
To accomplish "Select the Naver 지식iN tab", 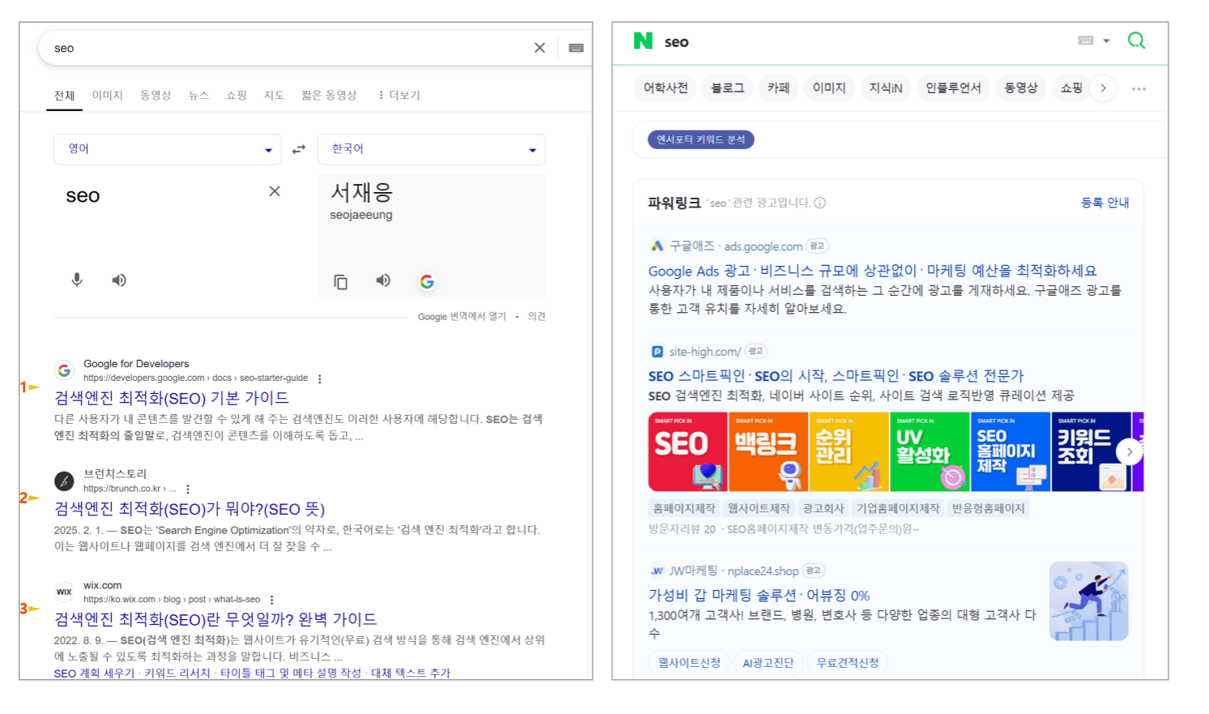I will click(x=886, y=88).
